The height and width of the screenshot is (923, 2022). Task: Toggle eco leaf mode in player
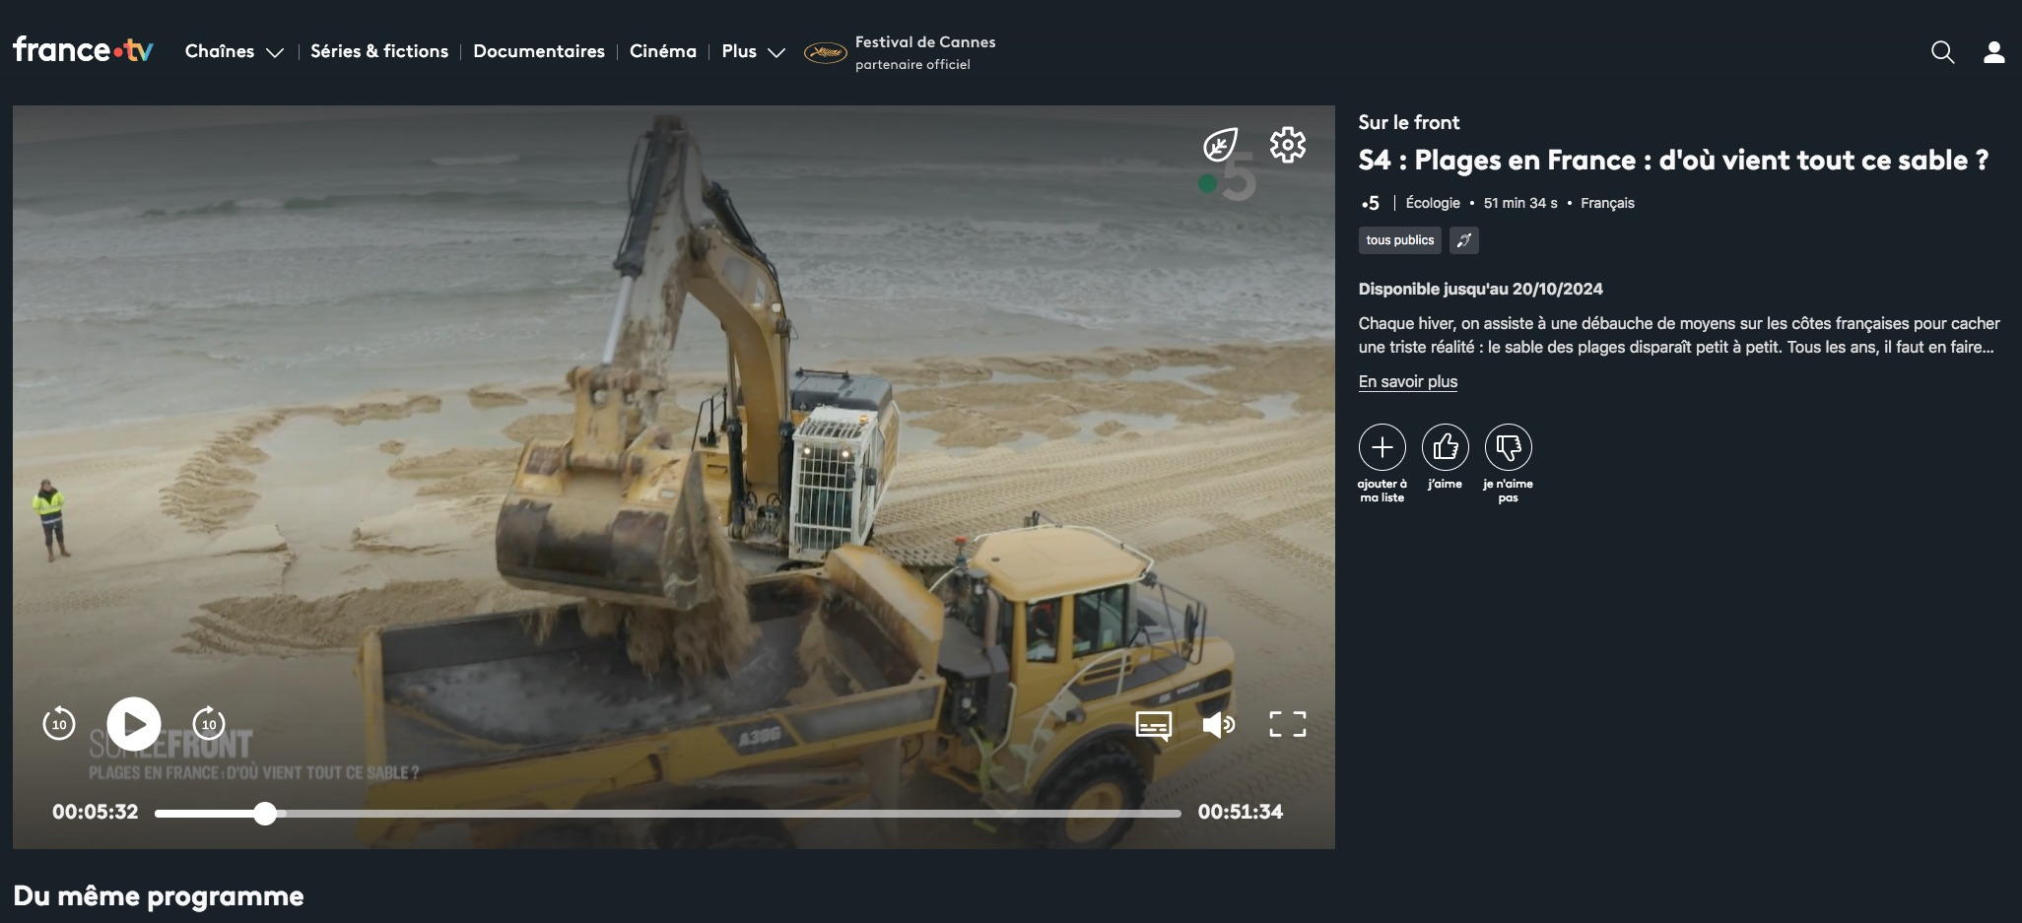point(1221,146)
